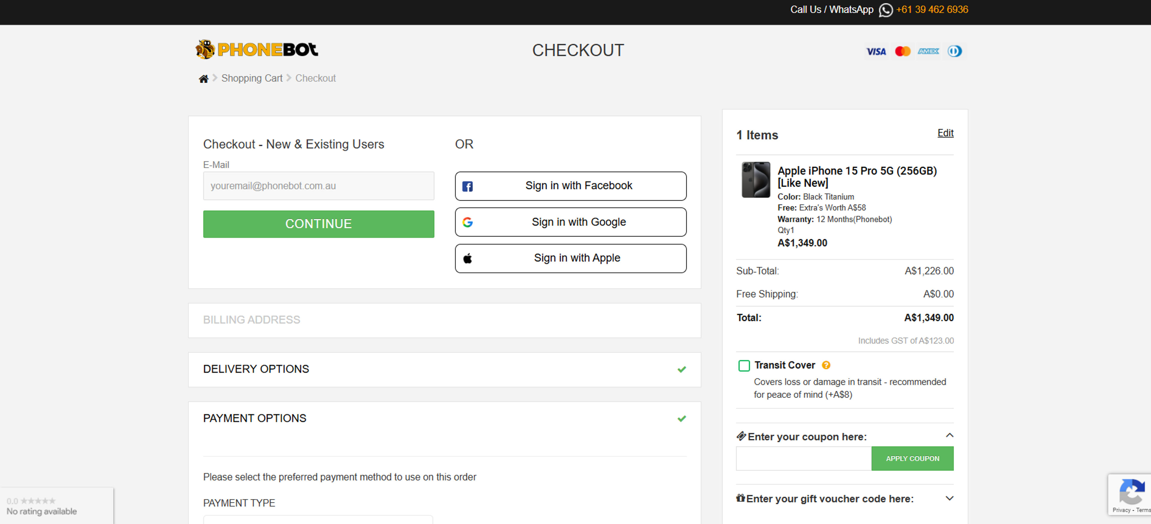
Task: Click the Checkout breadcrumb
Action: point(315,78)
